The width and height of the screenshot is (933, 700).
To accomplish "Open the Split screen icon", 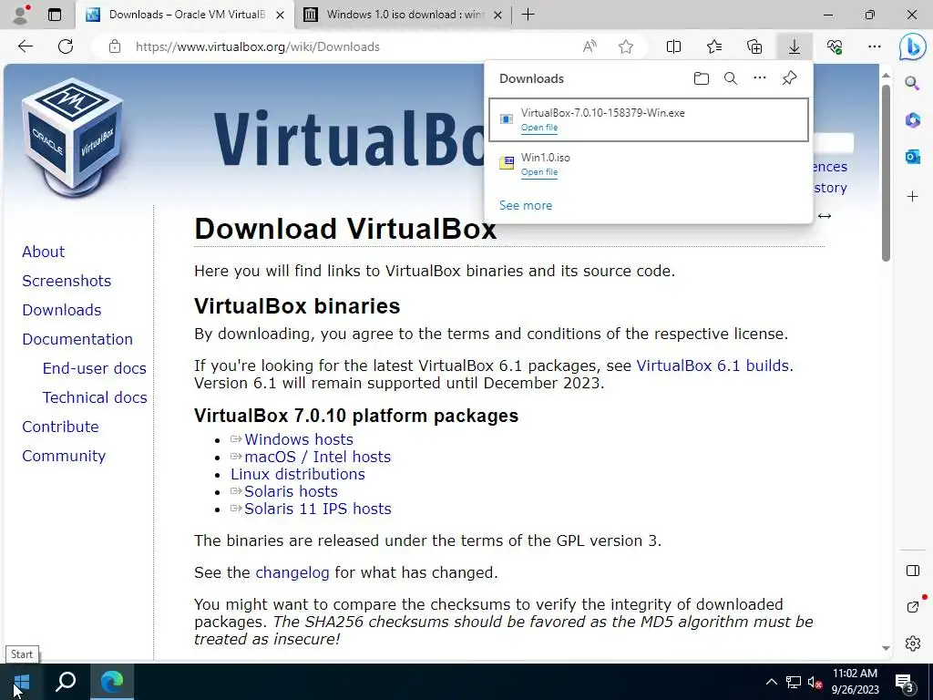I will (x=673, y=46).
